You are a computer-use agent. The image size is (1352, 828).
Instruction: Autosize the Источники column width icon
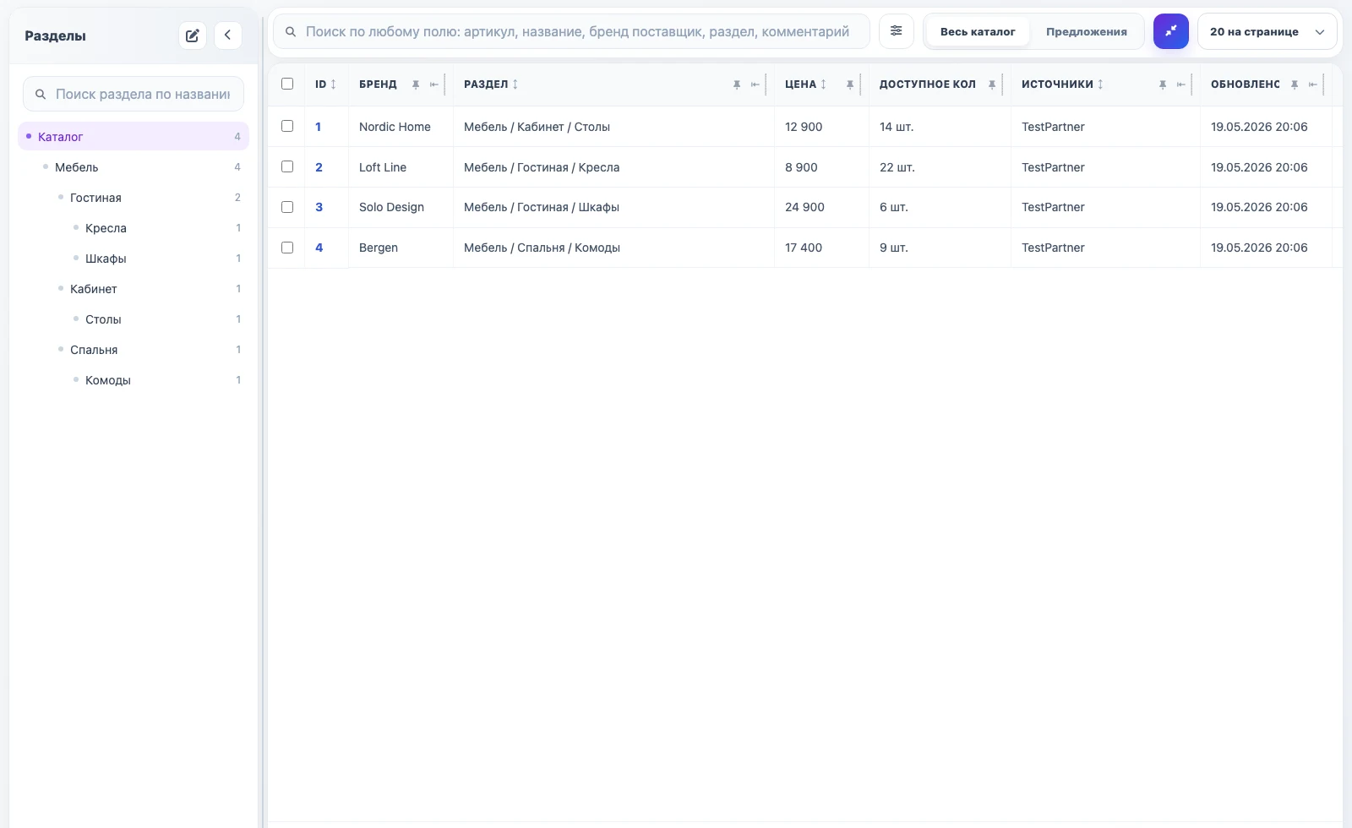[1181, 84]
